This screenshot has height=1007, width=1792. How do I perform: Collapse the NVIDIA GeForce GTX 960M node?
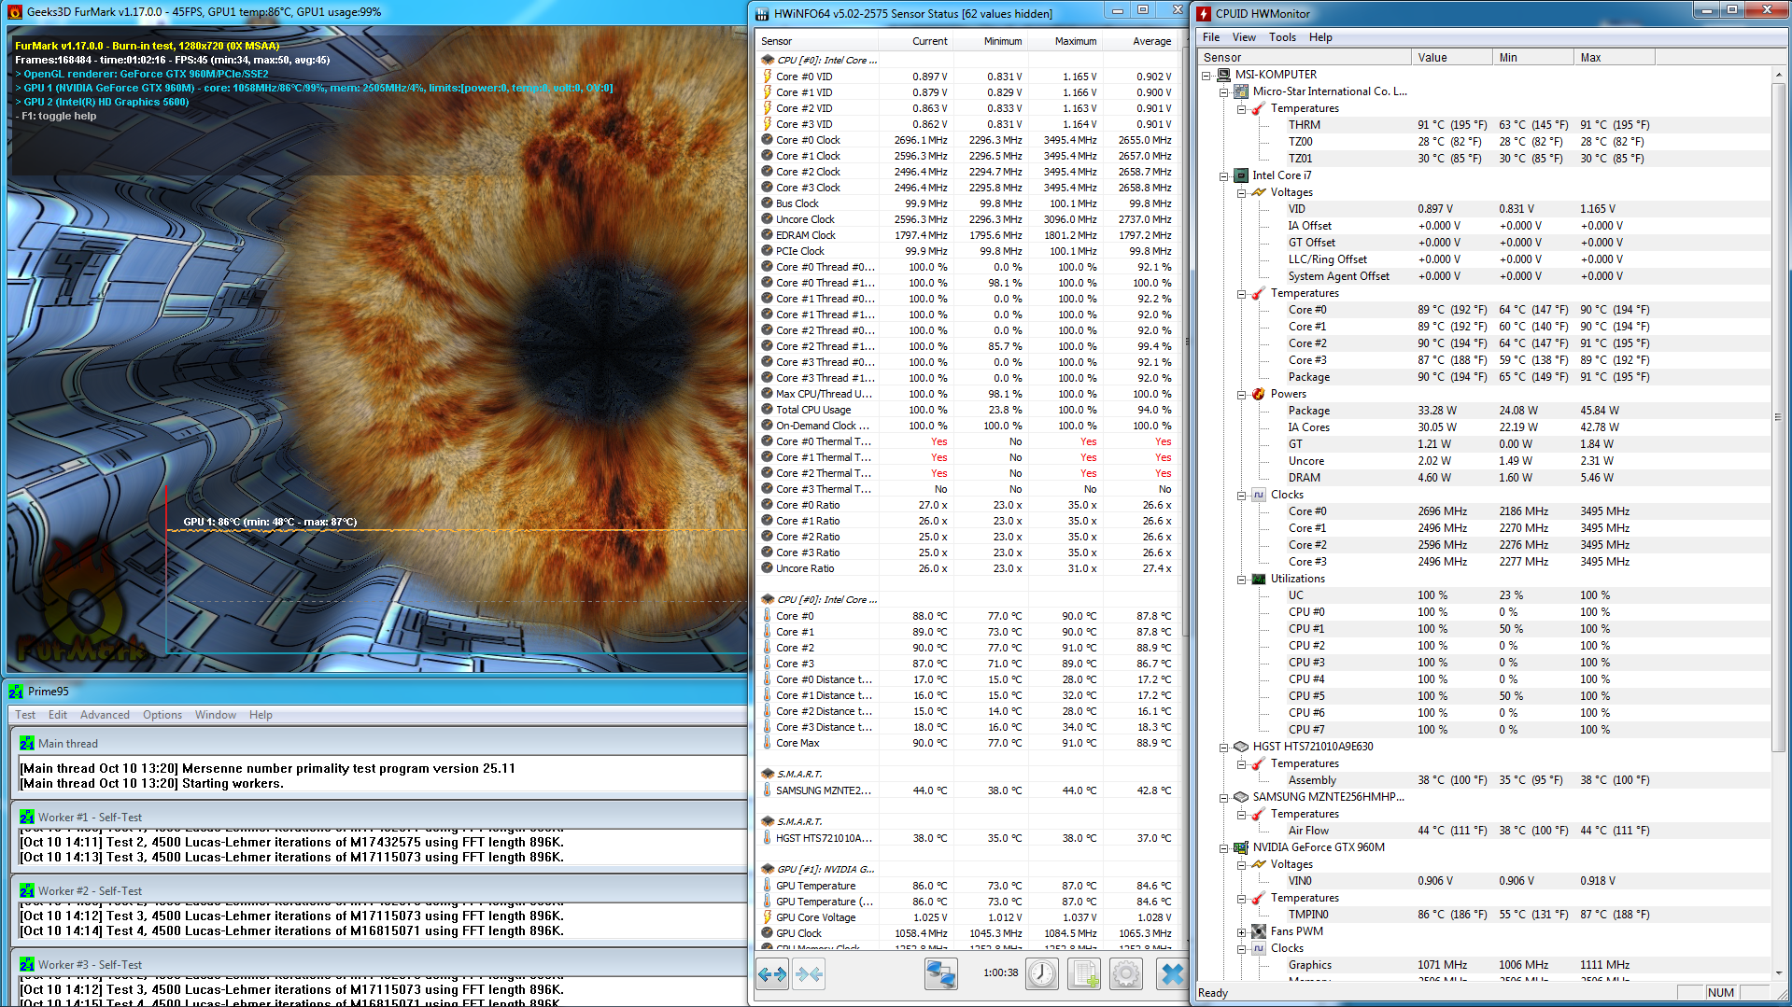pos(1223,847)
